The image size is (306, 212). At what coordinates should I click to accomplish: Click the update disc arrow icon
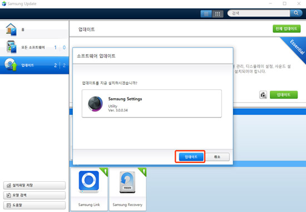coord(11,64)
